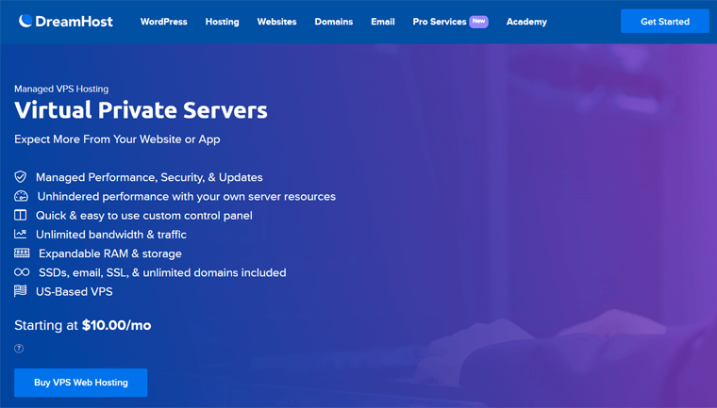Click 'Expandable RAM & storage' text
Screen dimensions: 717x408
point(110,253)
